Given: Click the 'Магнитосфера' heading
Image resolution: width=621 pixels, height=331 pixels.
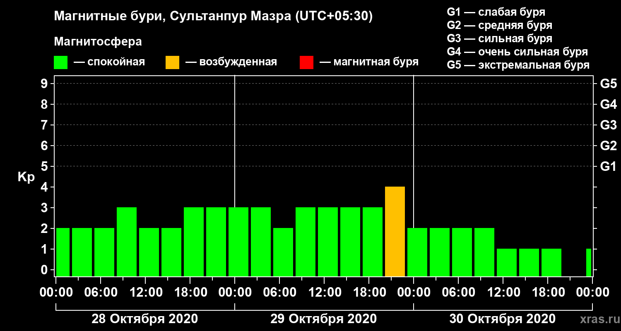Looking at the screenshot, I should [x=98, y=42].
